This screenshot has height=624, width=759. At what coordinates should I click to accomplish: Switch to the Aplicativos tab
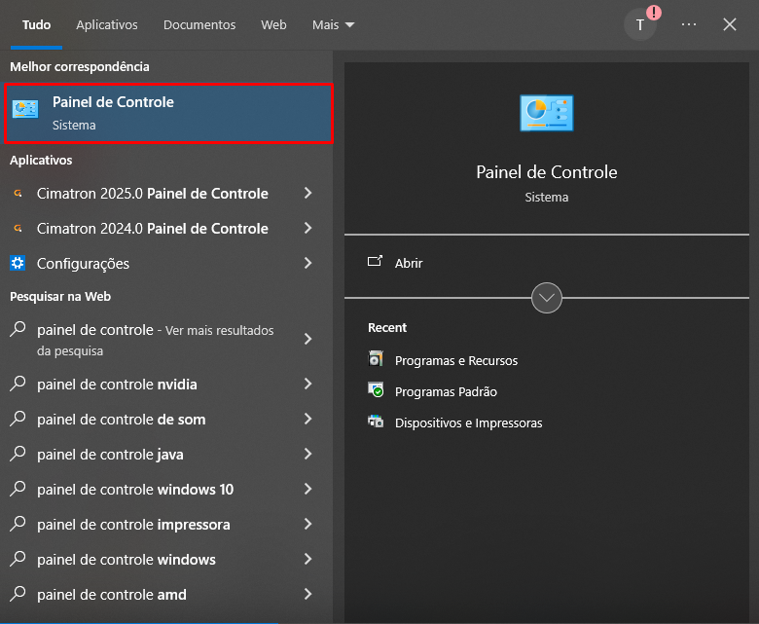107,24
